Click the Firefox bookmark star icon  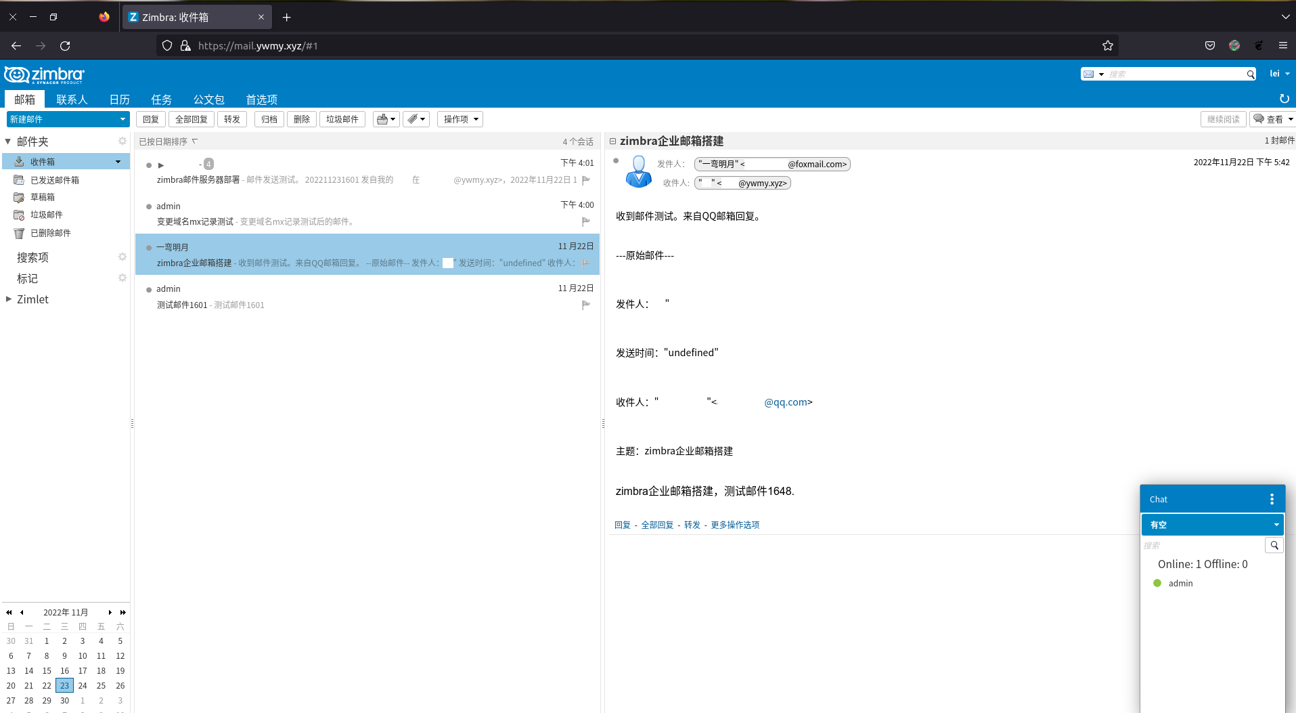[x=1107, y=45]
